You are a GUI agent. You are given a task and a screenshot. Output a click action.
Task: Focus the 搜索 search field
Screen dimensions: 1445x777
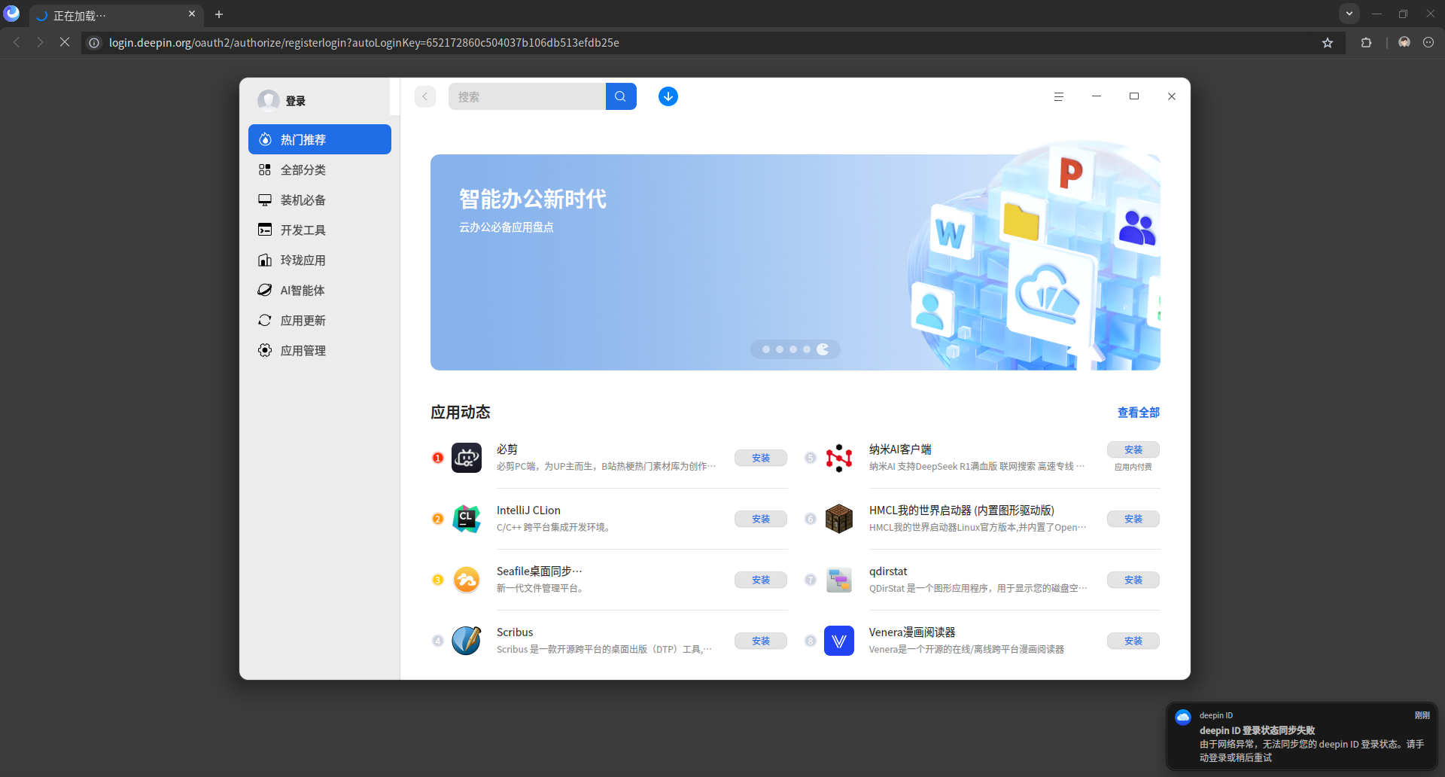[x=527, y=96]
